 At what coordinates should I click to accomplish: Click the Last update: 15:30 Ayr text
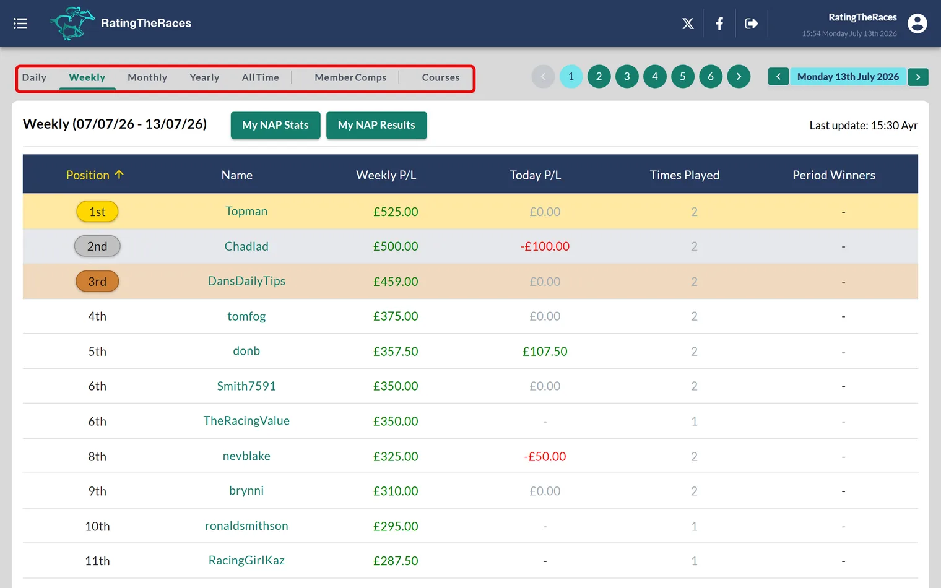[x=864, y=126]
